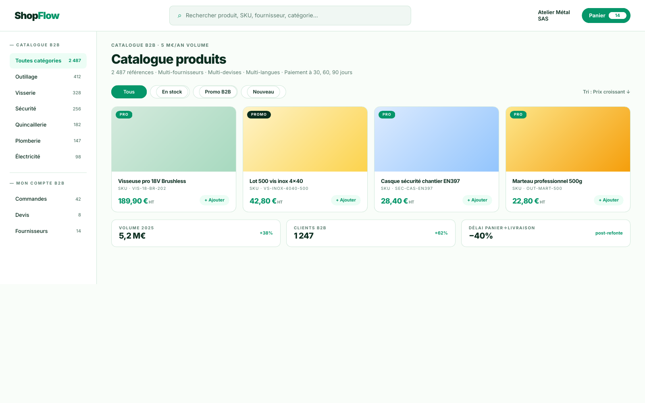
Task: Open the Électricité category
Action: (x=48, y=157)
